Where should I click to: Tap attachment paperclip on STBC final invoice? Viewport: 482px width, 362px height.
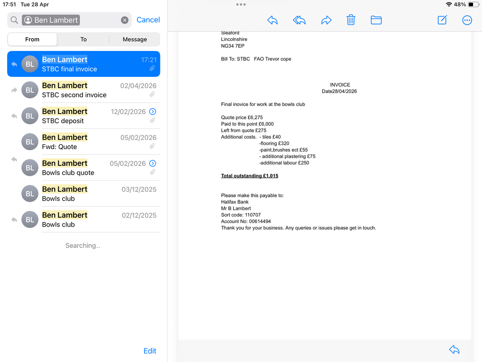(x=152, y=68)
